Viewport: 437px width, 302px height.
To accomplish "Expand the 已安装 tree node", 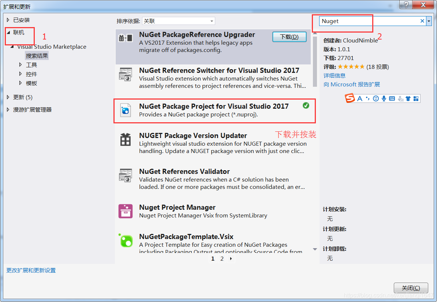I will click(x=8, y=20).
